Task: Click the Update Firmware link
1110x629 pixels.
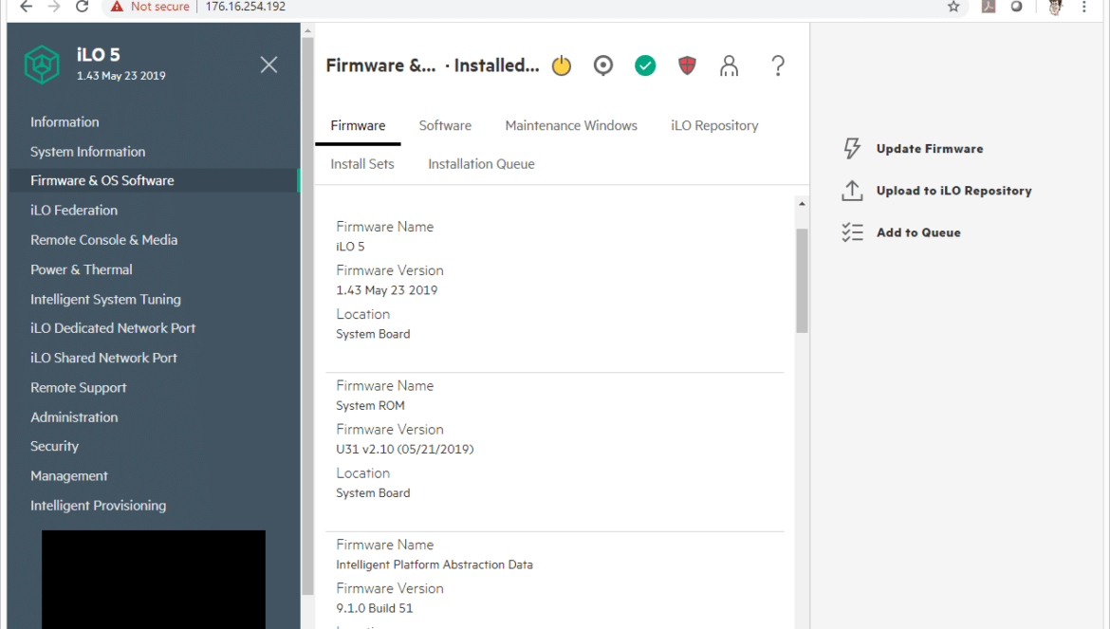Action: coord(930,149)
